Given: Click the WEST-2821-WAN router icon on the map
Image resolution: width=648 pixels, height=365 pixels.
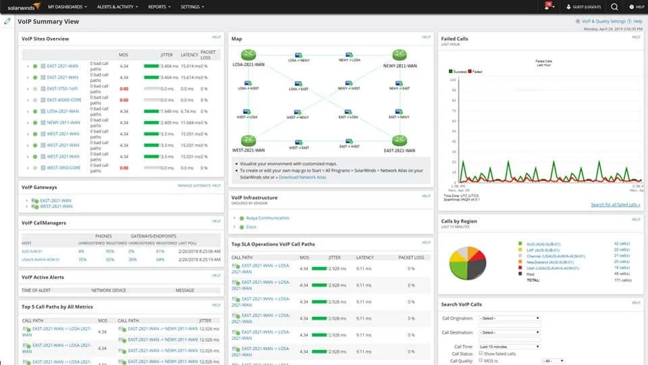Looking at the screenshot, I should [249, 140].
